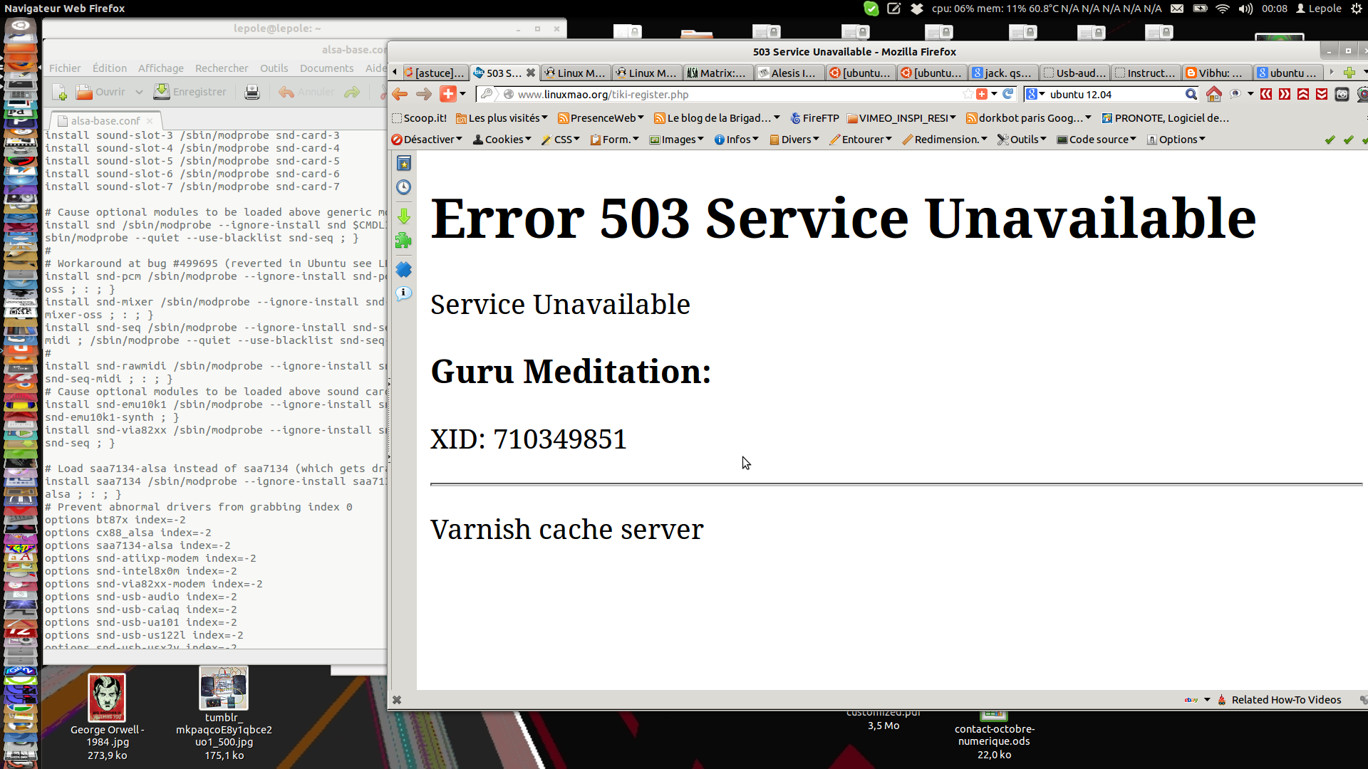Reload the linuxmao page

[x=1007, y=94]
